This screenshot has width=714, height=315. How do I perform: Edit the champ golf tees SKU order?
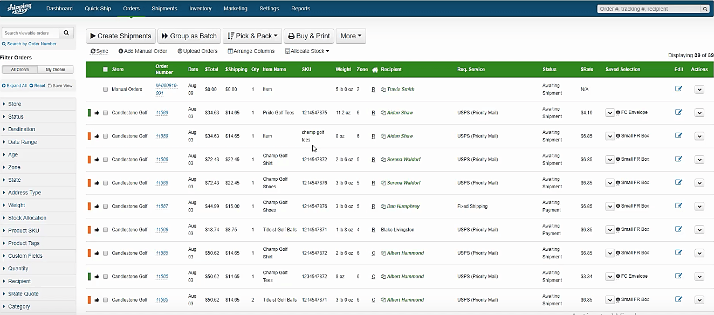click(x=678, y=135)
